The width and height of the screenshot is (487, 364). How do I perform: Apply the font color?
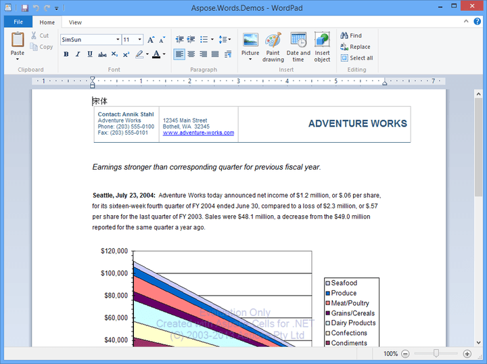point(156,54)
